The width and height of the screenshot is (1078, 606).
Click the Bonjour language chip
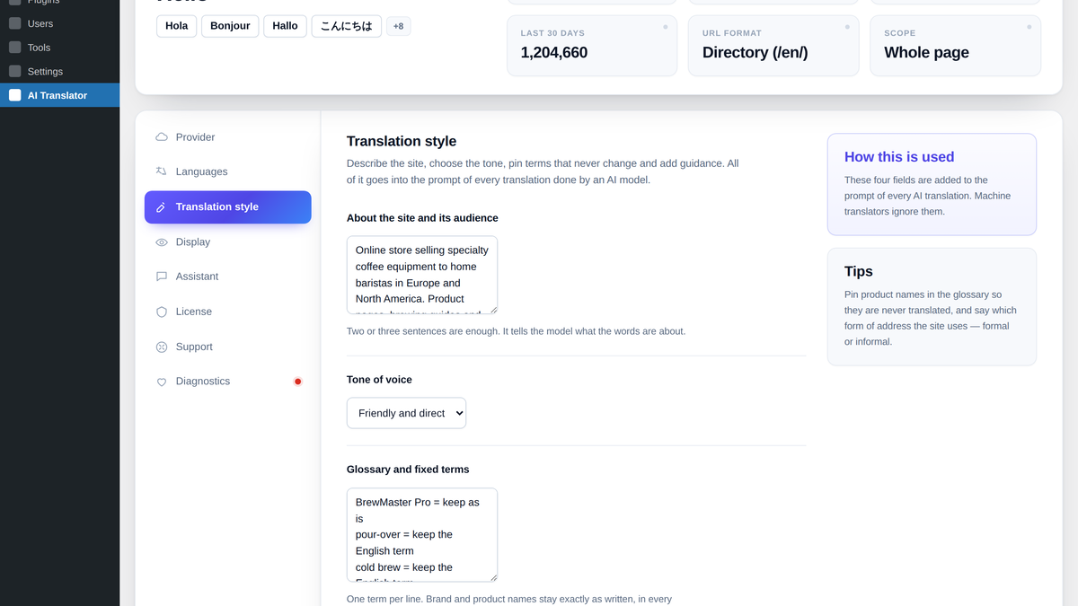tap(230, 26)
